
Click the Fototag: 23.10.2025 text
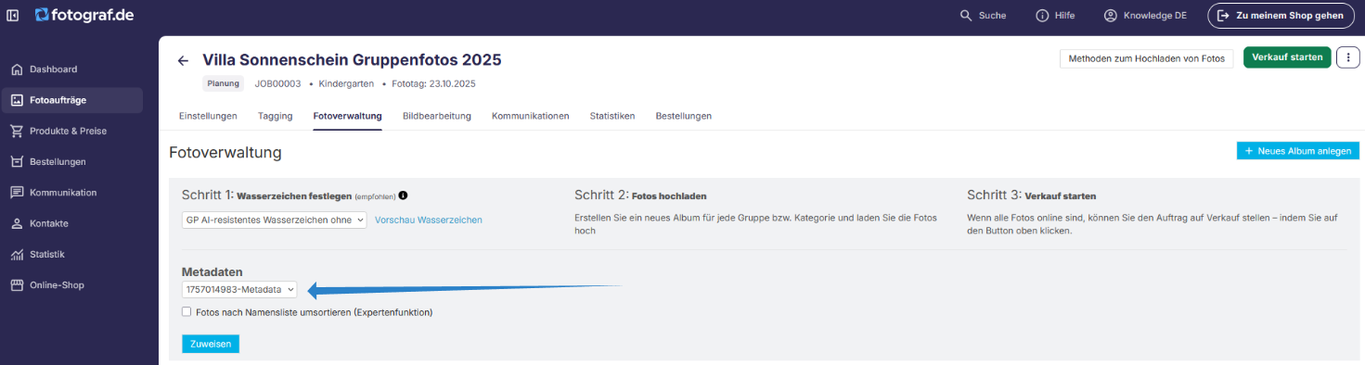[x=433, y=83]
